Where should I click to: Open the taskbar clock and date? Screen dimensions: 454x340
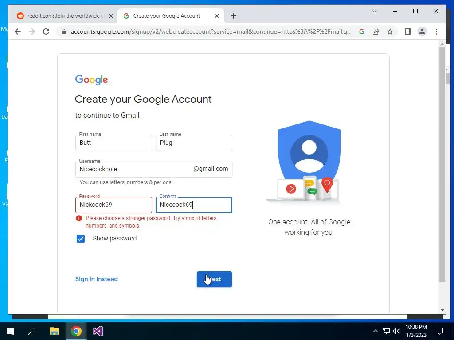click(416, 331)
